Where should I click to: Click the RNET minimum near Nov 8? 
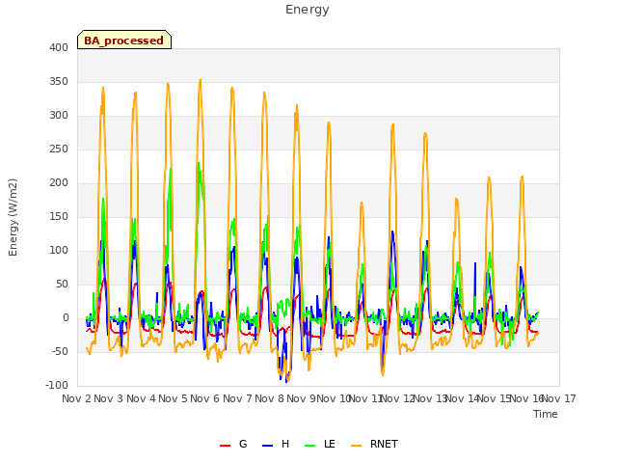pyautogui.click(x=287, y=381)
